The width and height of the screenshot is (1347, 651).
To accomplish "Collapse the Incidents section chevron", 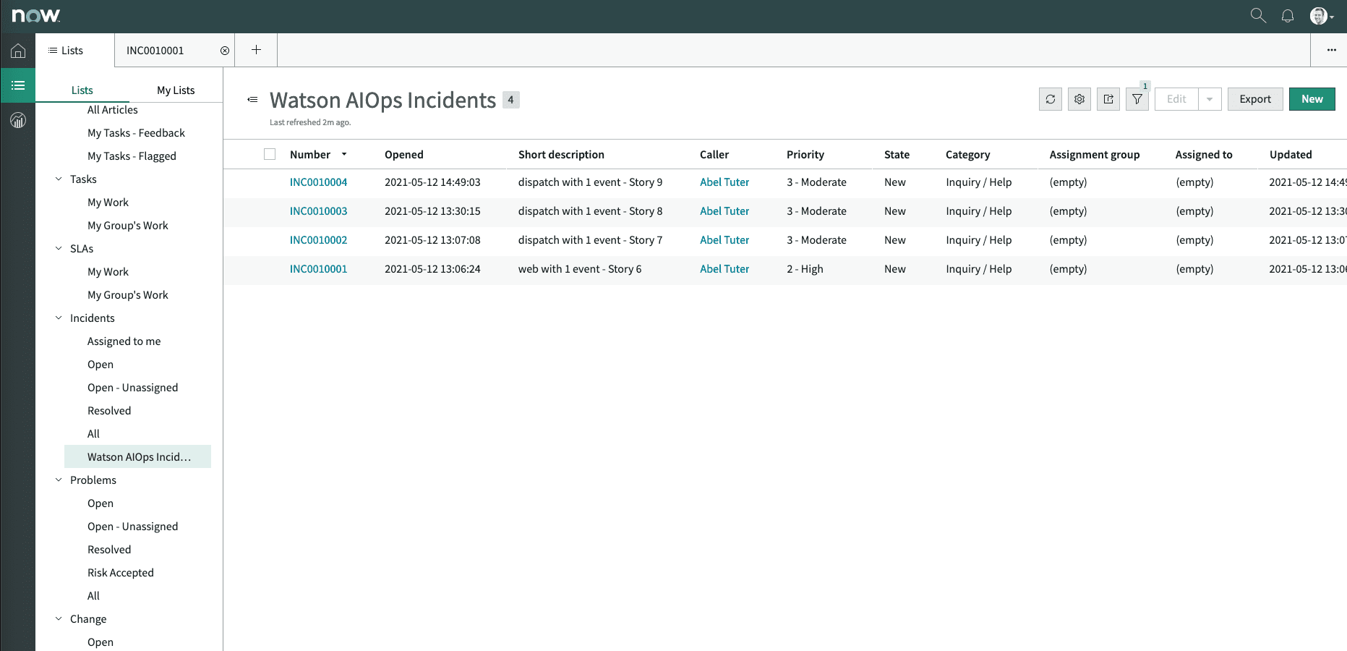I will point(59,318).
